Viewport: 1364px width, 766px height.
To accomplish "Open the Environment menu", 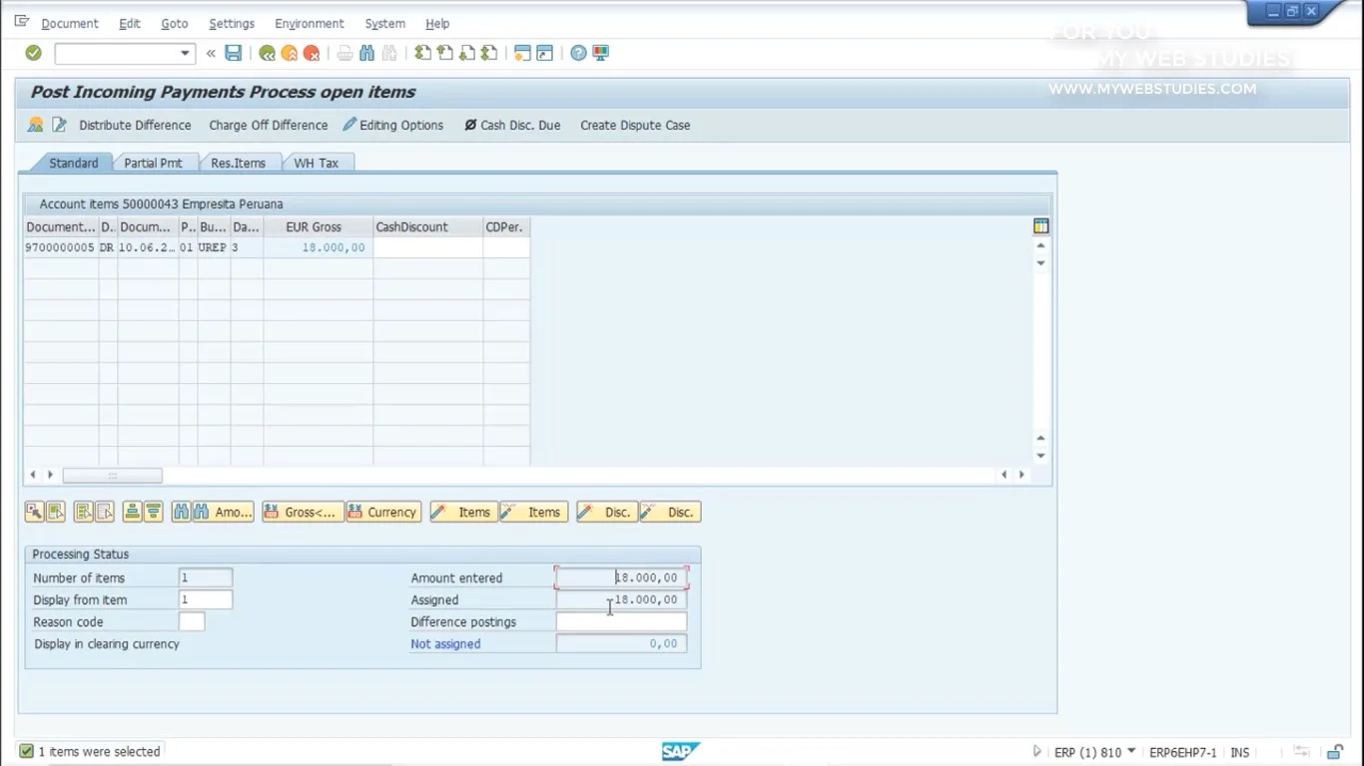I will point(310,23).
